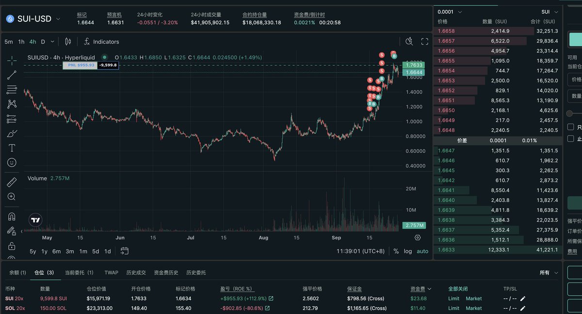Screen dimensions: 582x314
Task: Open share PNL icon for SUI position
Action: pyautogui.click(x=271, y=299)
